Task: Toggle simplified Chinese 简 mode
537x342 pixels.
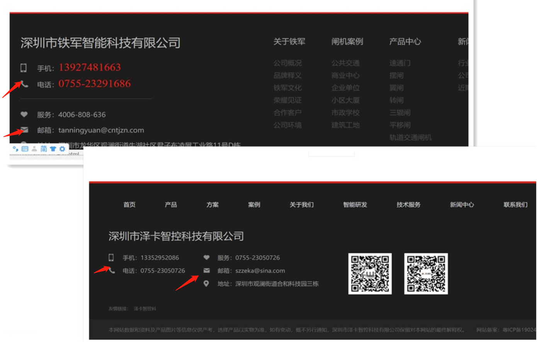Action: coord(44,149)
